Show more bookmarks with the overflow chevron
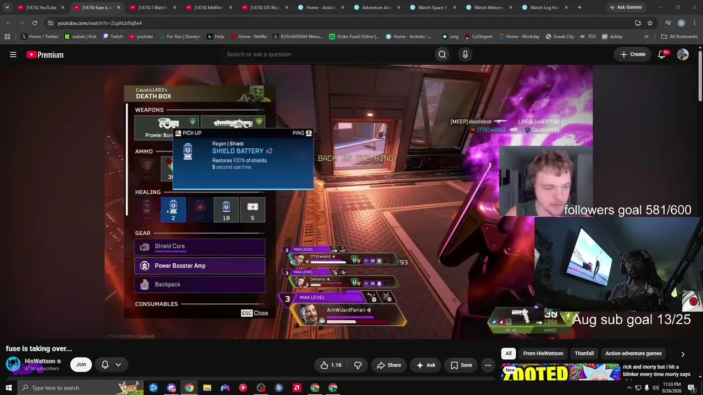The width and height of the screenshot is (703, 395). (646, 37)
